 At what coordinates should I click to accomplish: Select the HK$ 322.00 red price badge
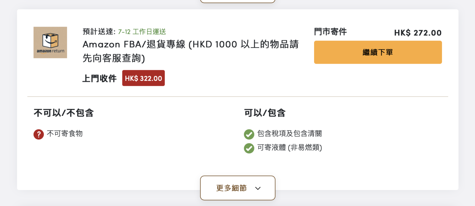click(x=143, y=78)
